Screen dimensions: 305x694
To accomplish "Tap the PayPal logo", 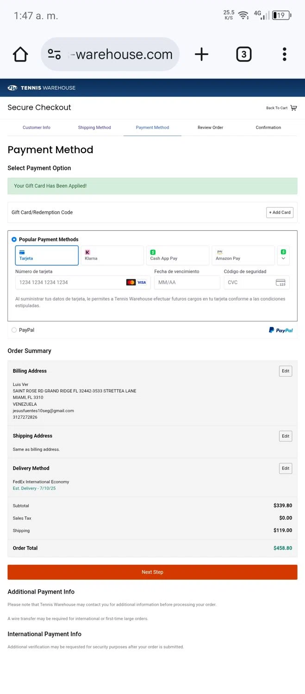I will click(281, 330).
